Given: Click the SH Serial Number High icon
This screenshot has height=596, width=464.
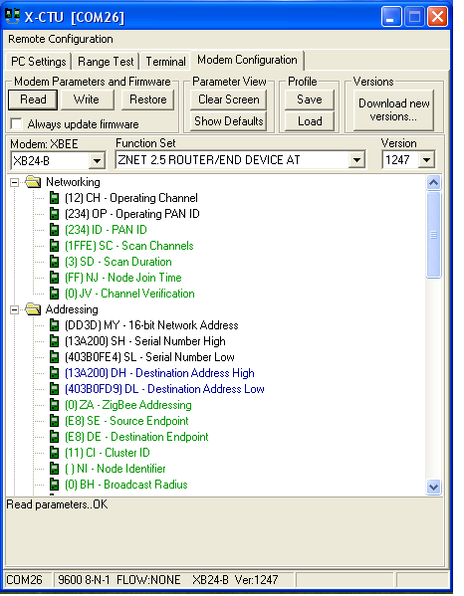Looking at the screenshot, I should [55, 341].
